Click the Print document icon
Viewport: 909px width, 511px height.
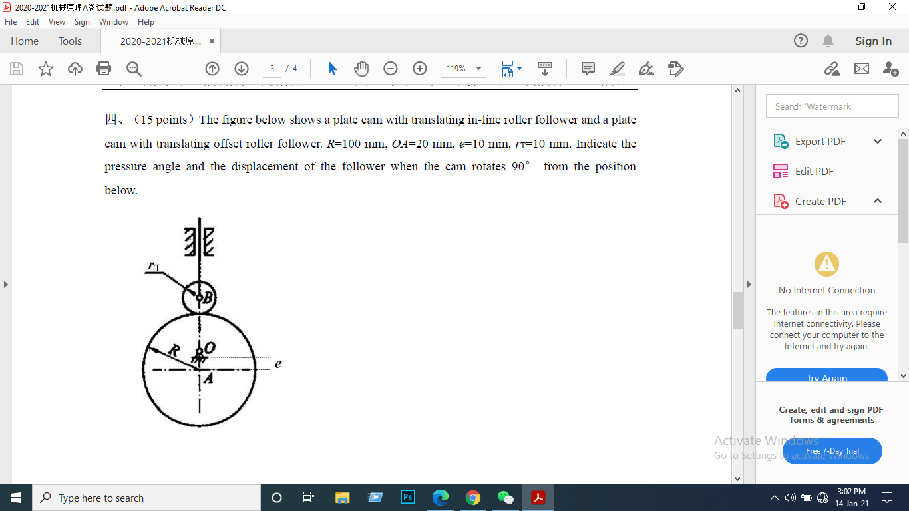point(104,69)
